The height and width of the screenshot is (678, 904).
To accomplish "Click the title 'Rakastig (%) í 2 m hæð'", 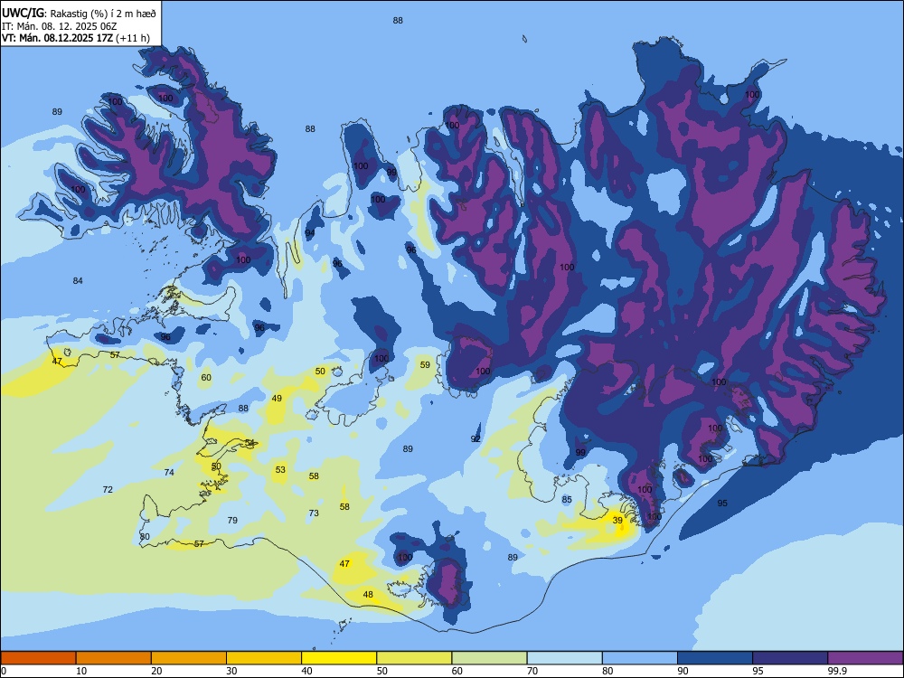I will tap(103, 14).
